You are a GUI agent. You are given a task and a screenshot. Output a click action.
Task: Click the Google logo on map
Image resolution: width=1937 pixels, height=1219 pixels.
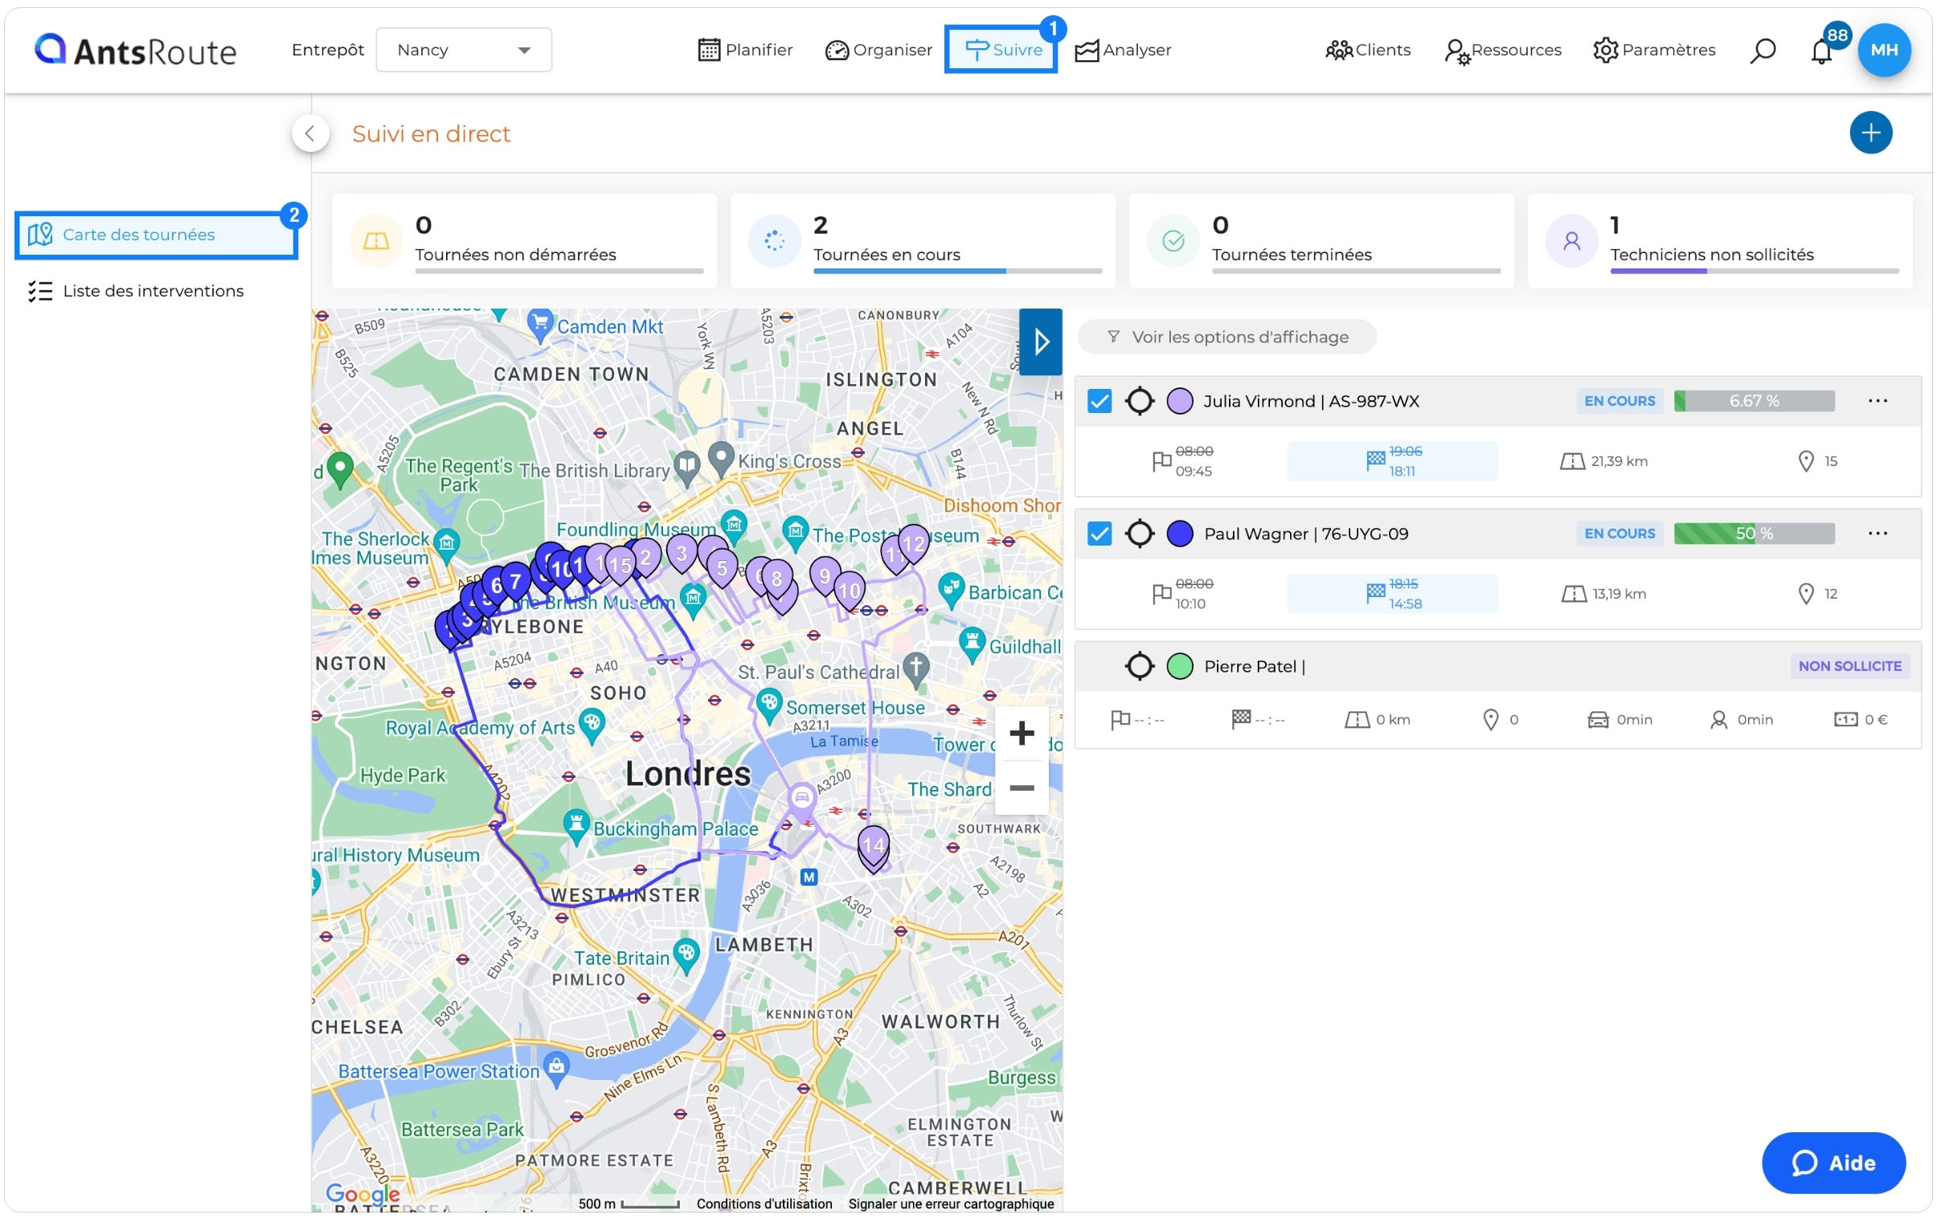[362, 1194]
